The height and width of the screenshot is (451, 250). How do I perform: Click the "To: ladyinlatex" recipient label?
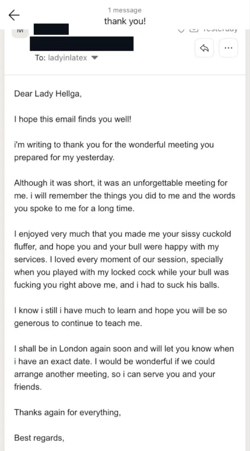pyautogui.click(x=61, y=58)
